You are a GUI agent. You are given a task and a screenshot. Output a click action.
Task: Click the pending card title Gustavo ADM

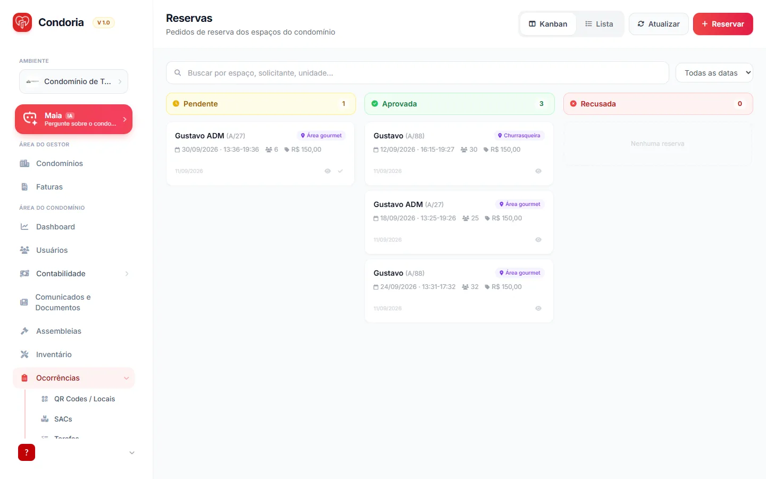tap(199, 136)
